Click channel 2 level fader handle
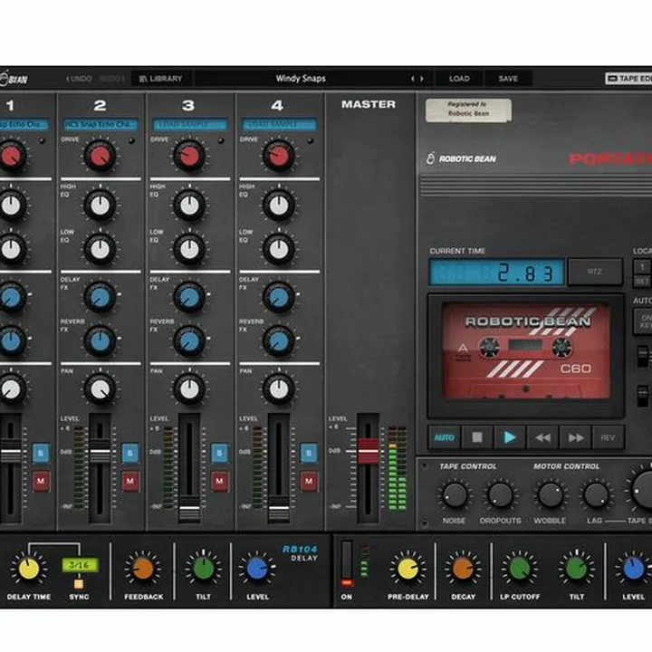Screen dimensions: 652x652 (x=100, y=452)
